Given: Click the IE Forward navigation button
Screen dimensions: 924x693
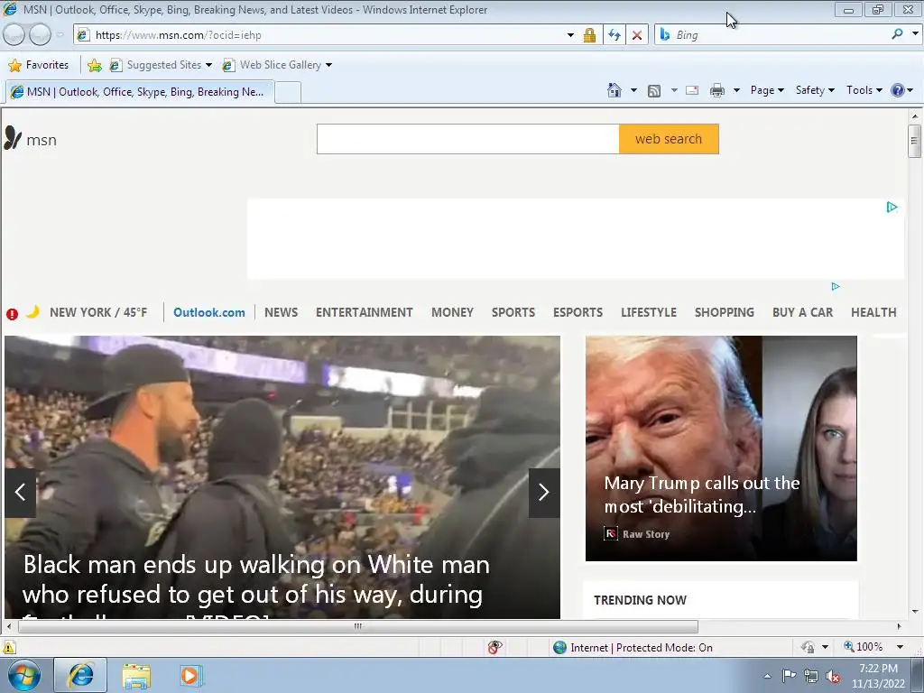Looking at the screenshot, I should [x=40, y=35].
